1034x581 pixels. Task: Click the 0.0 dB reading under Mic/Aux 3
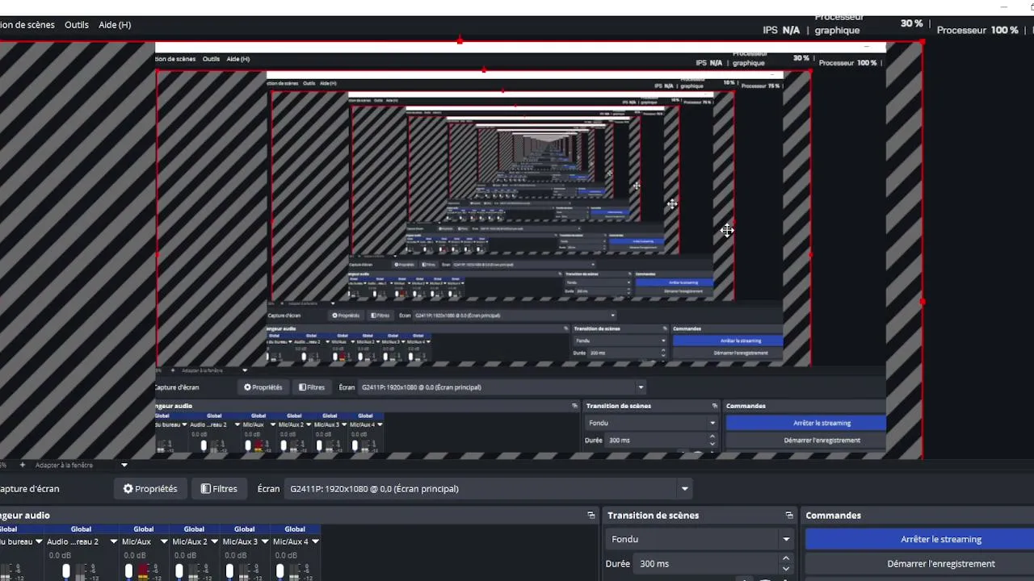(235, 555)
